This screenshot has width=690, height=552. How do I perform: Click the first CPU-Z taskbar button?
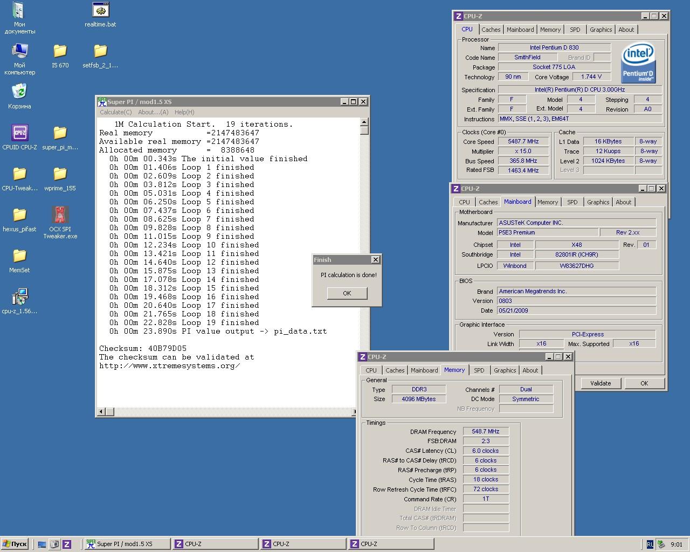[215, 544]
